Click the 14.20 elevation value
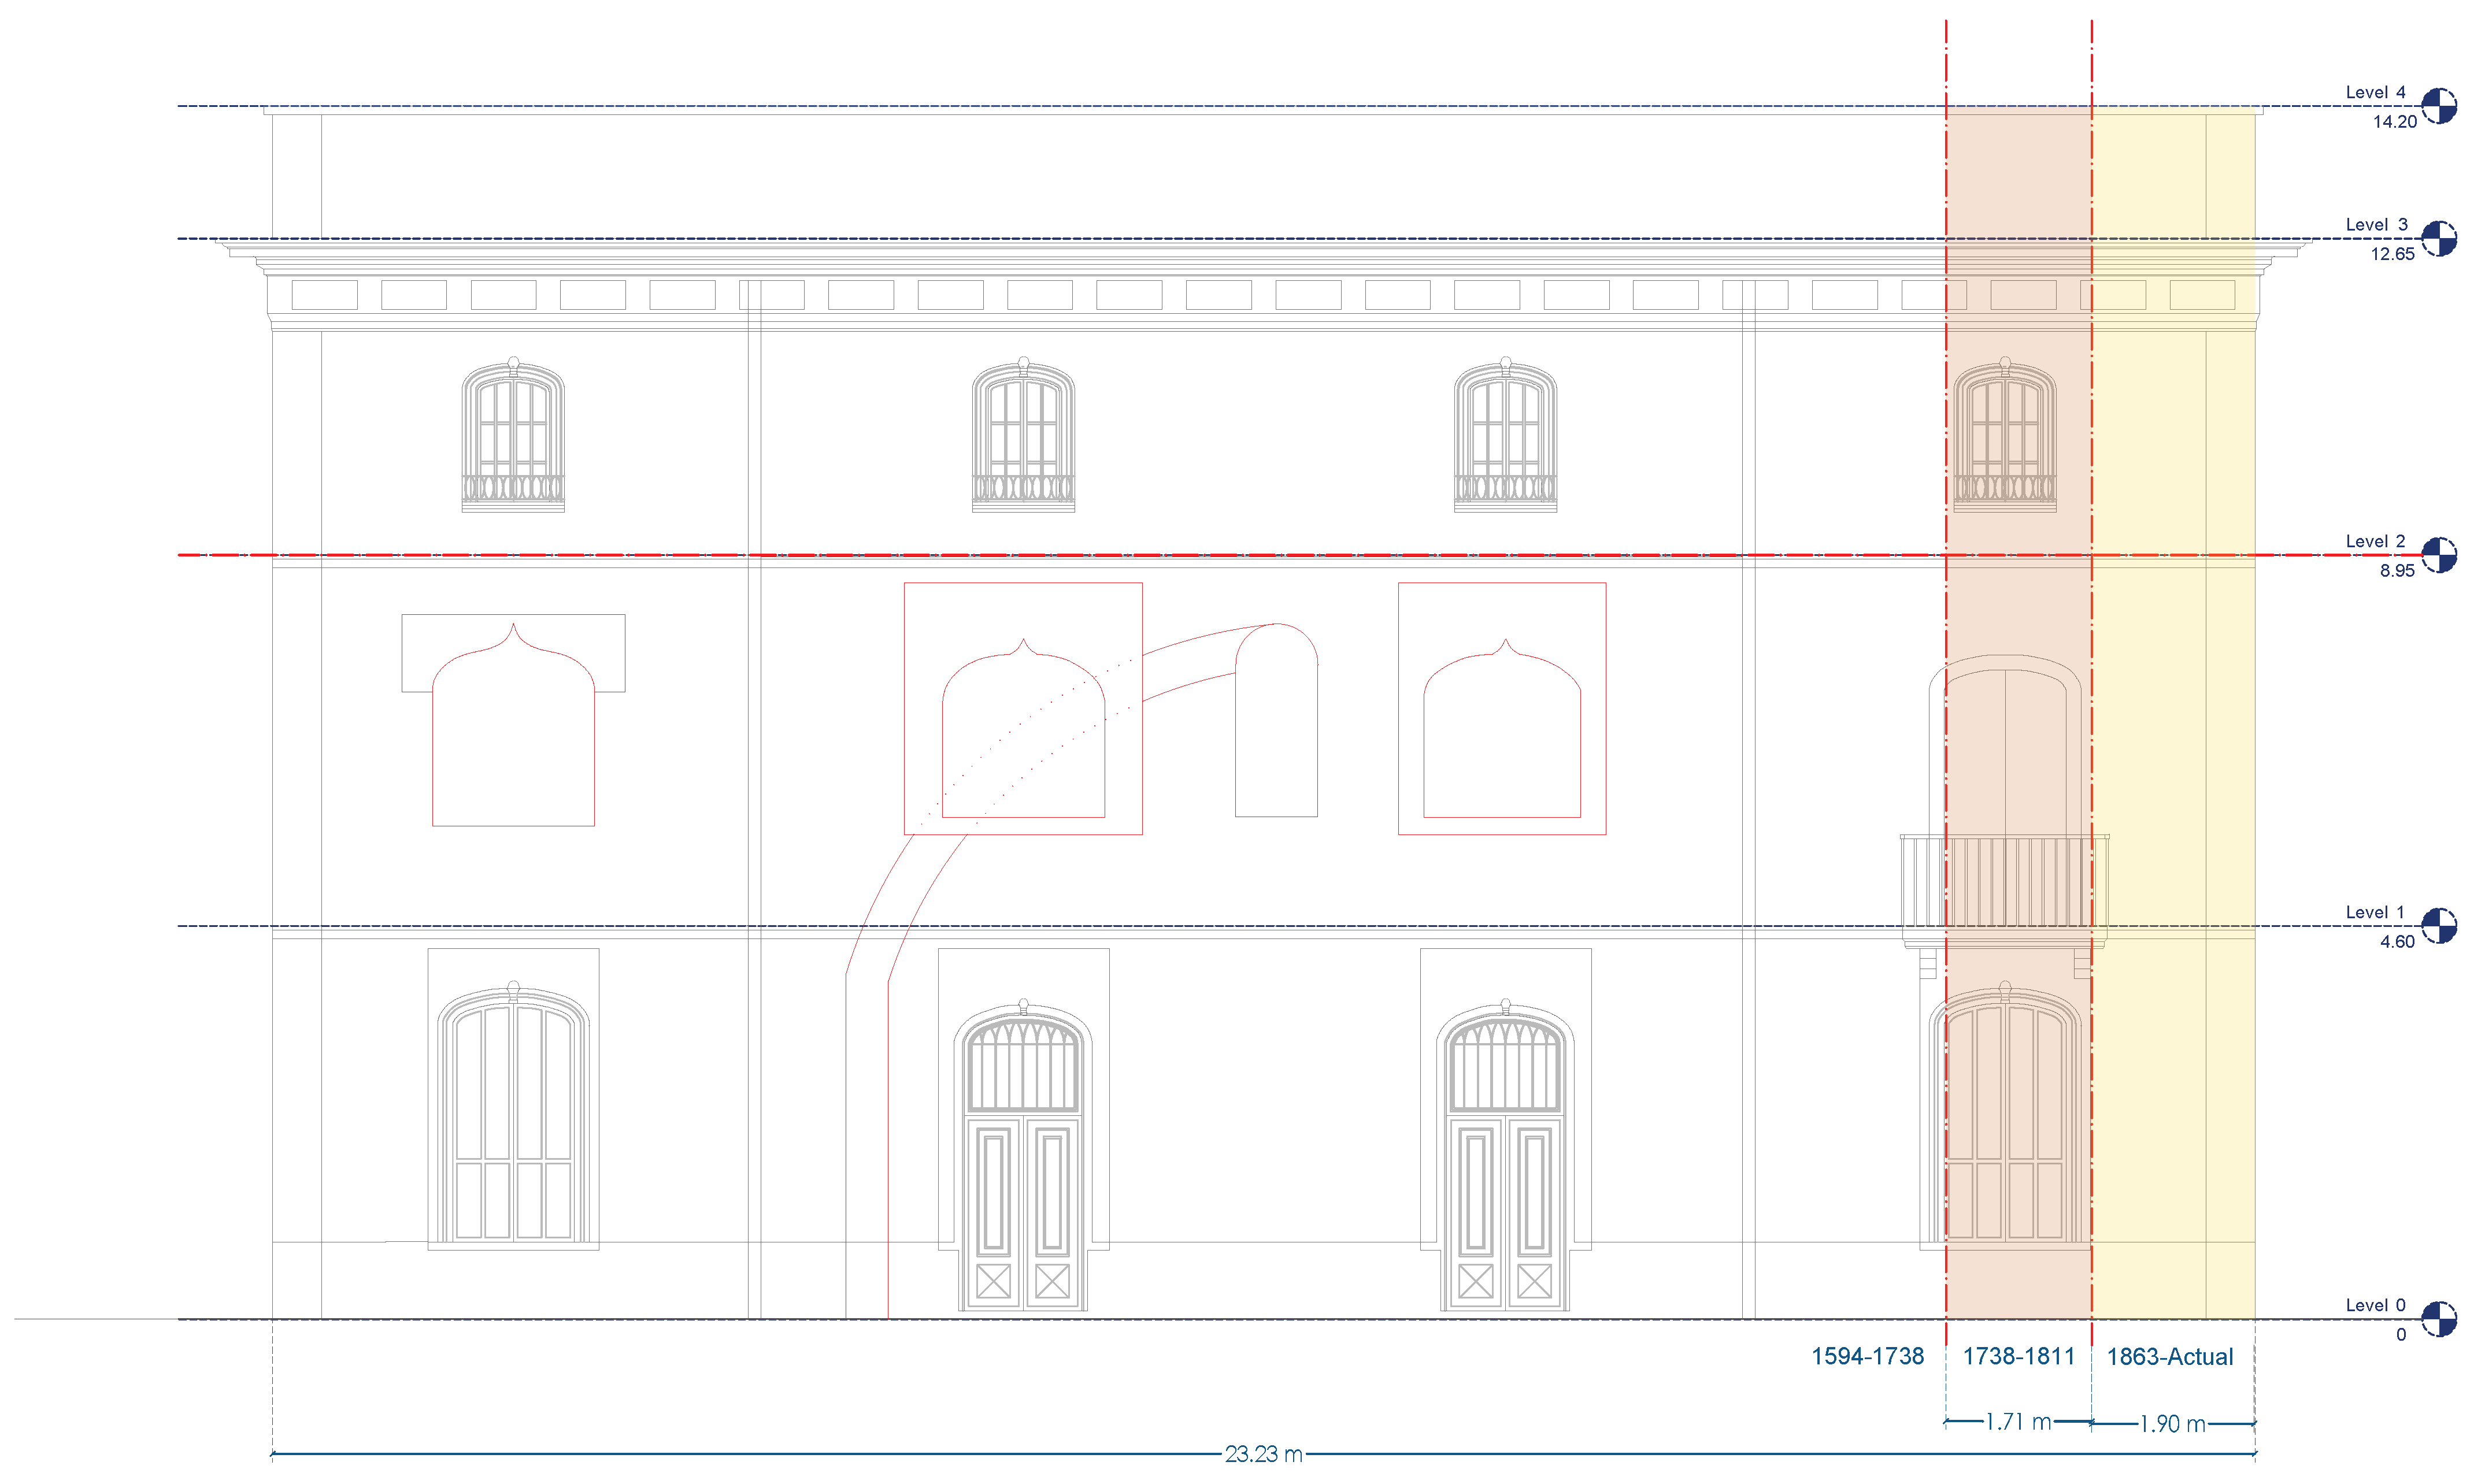Viewport: 2474px width, 1484px height. 2394,122
